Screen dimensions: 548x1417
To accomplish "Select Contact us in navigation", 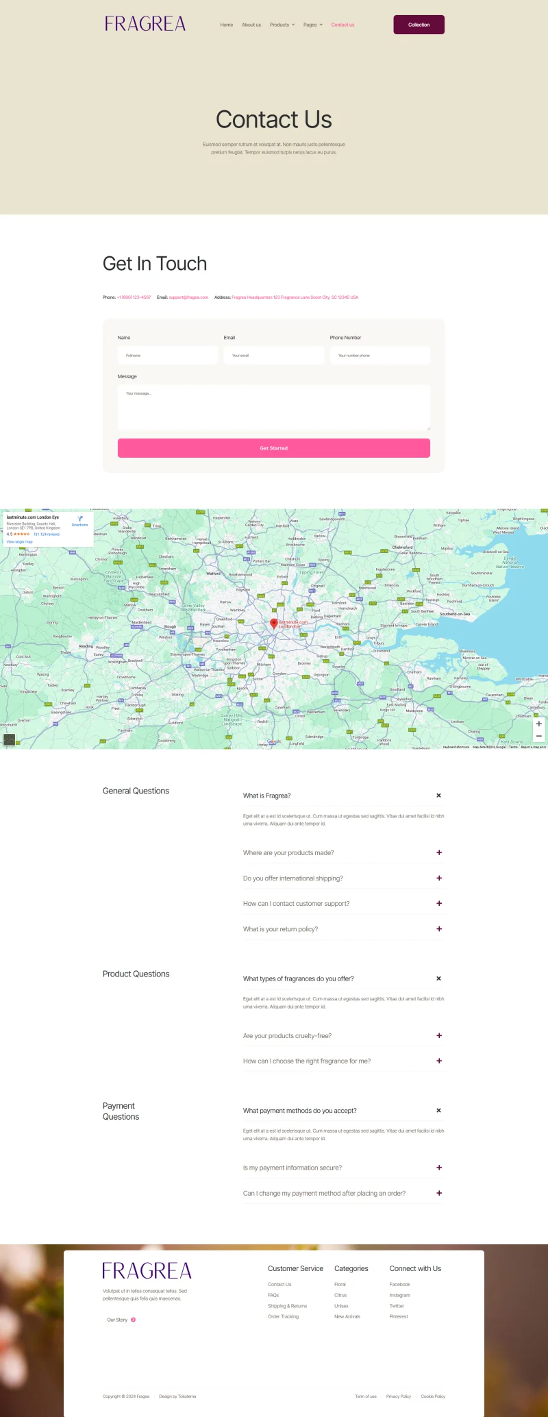I will (342, 25).
